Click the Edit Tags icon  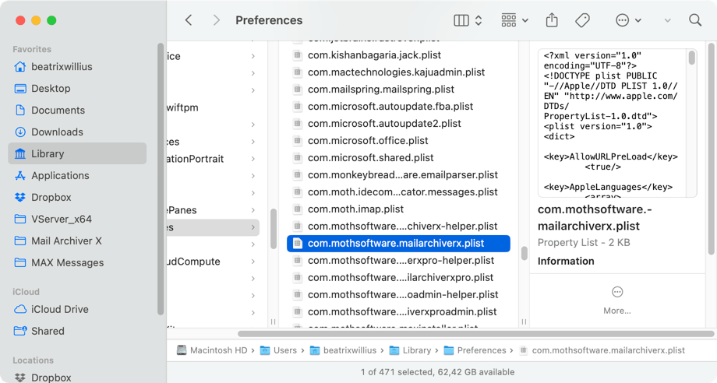click(x=582, y=20)
